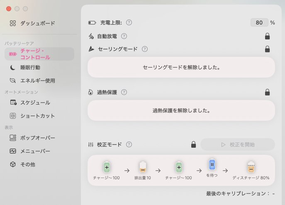
Task: Click the lock next to 校正モード
Action: 193,144
